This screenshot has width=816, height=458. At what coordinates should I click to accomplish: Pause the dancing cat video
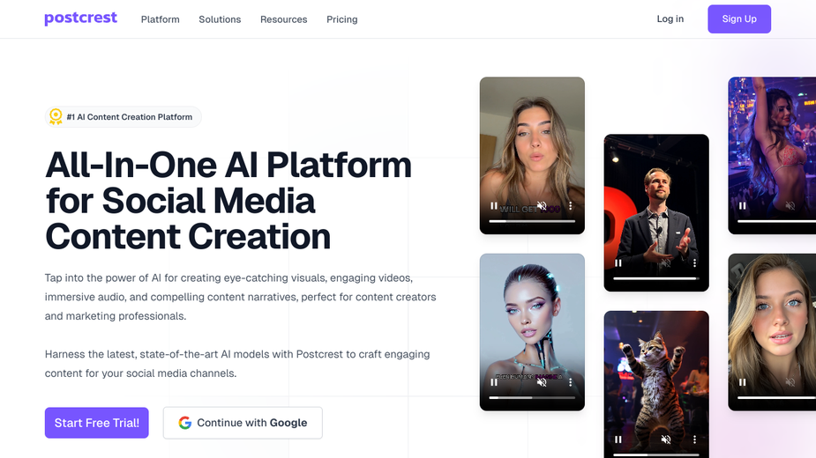[618, 440]
